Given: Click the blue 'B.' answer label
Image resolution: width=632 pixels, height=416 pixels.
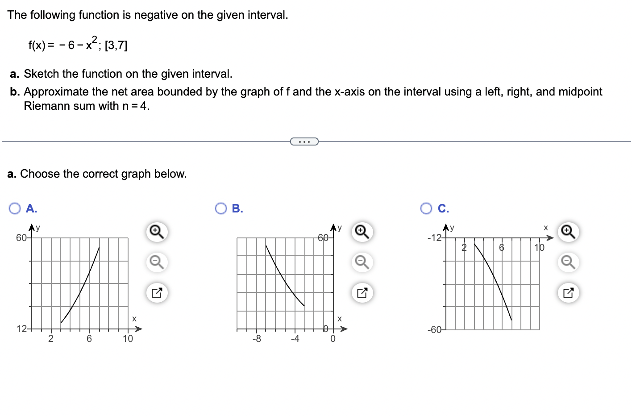Looking at the screenshot, I should pos(237,208).
